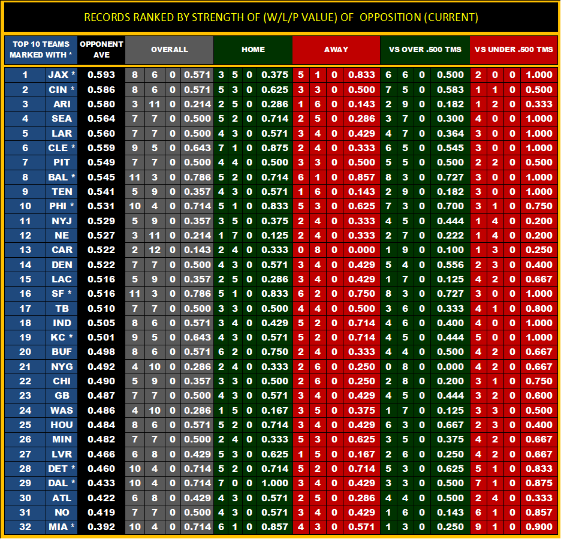The height and width of the screenshot is (539, 561).
Task: Click the OVERALL column header
Action: (x=170, y=49)
